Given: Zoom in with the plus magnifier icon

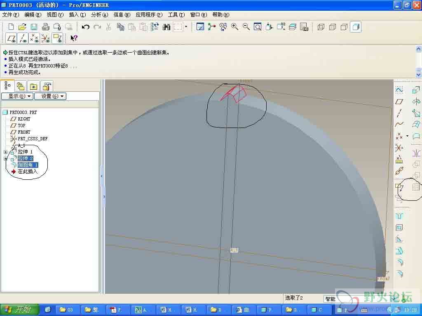Looking at the screenshot, I should point(234,27).
